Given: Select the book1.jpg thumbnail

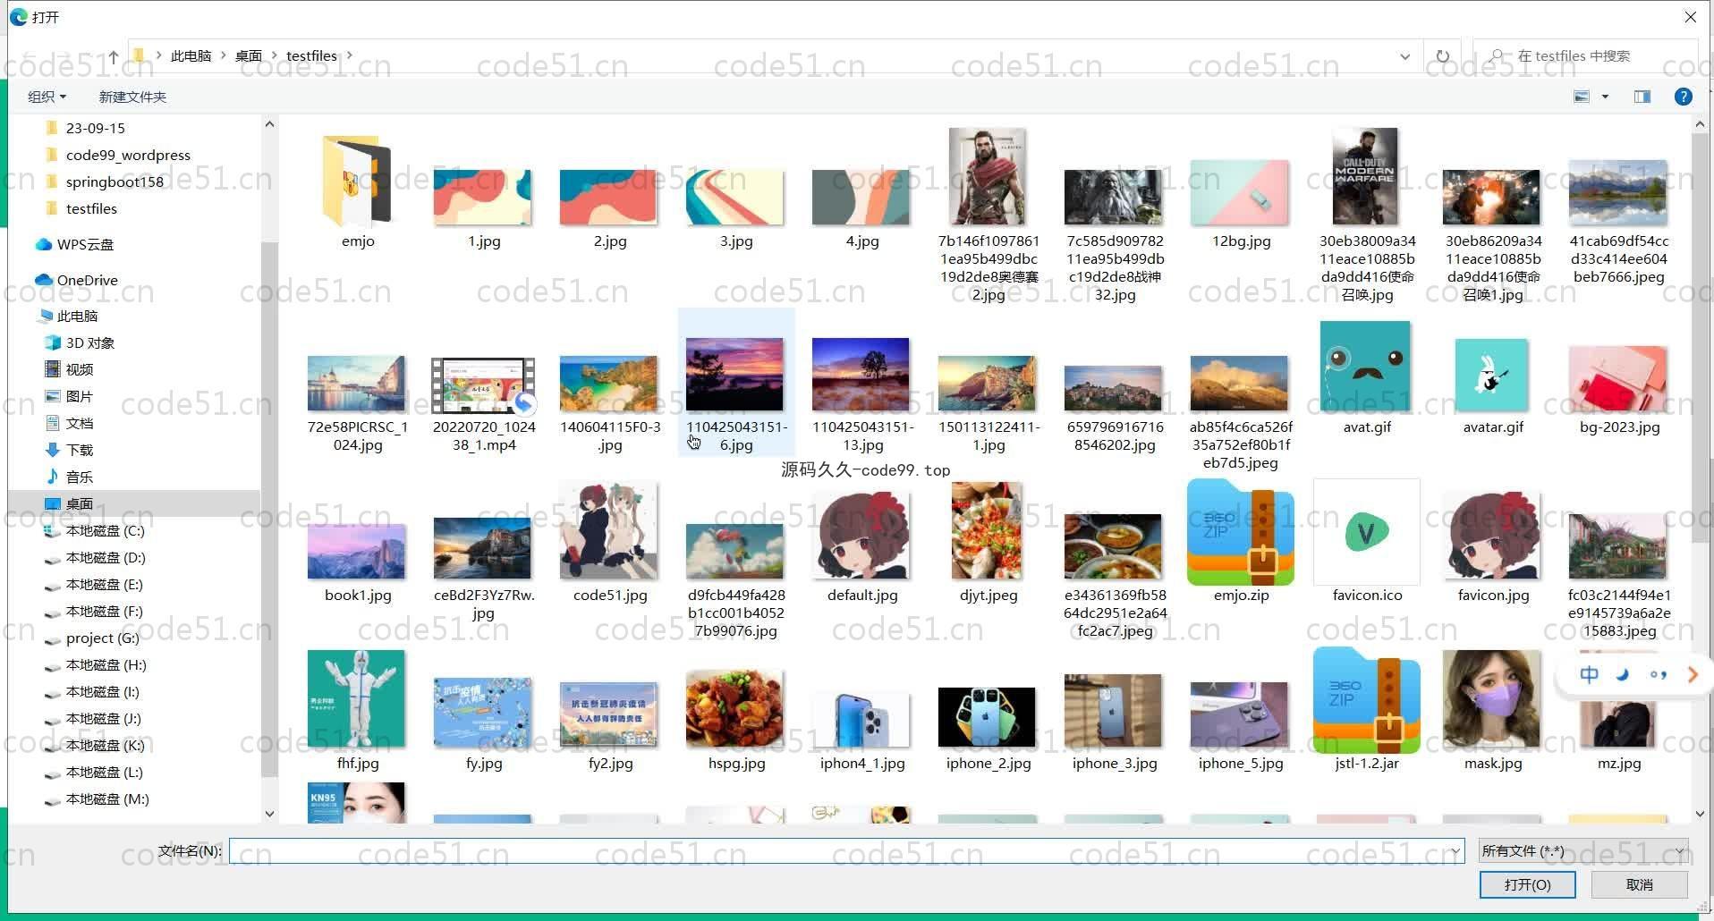Looking at the screenshot, I should click(357, 552).
